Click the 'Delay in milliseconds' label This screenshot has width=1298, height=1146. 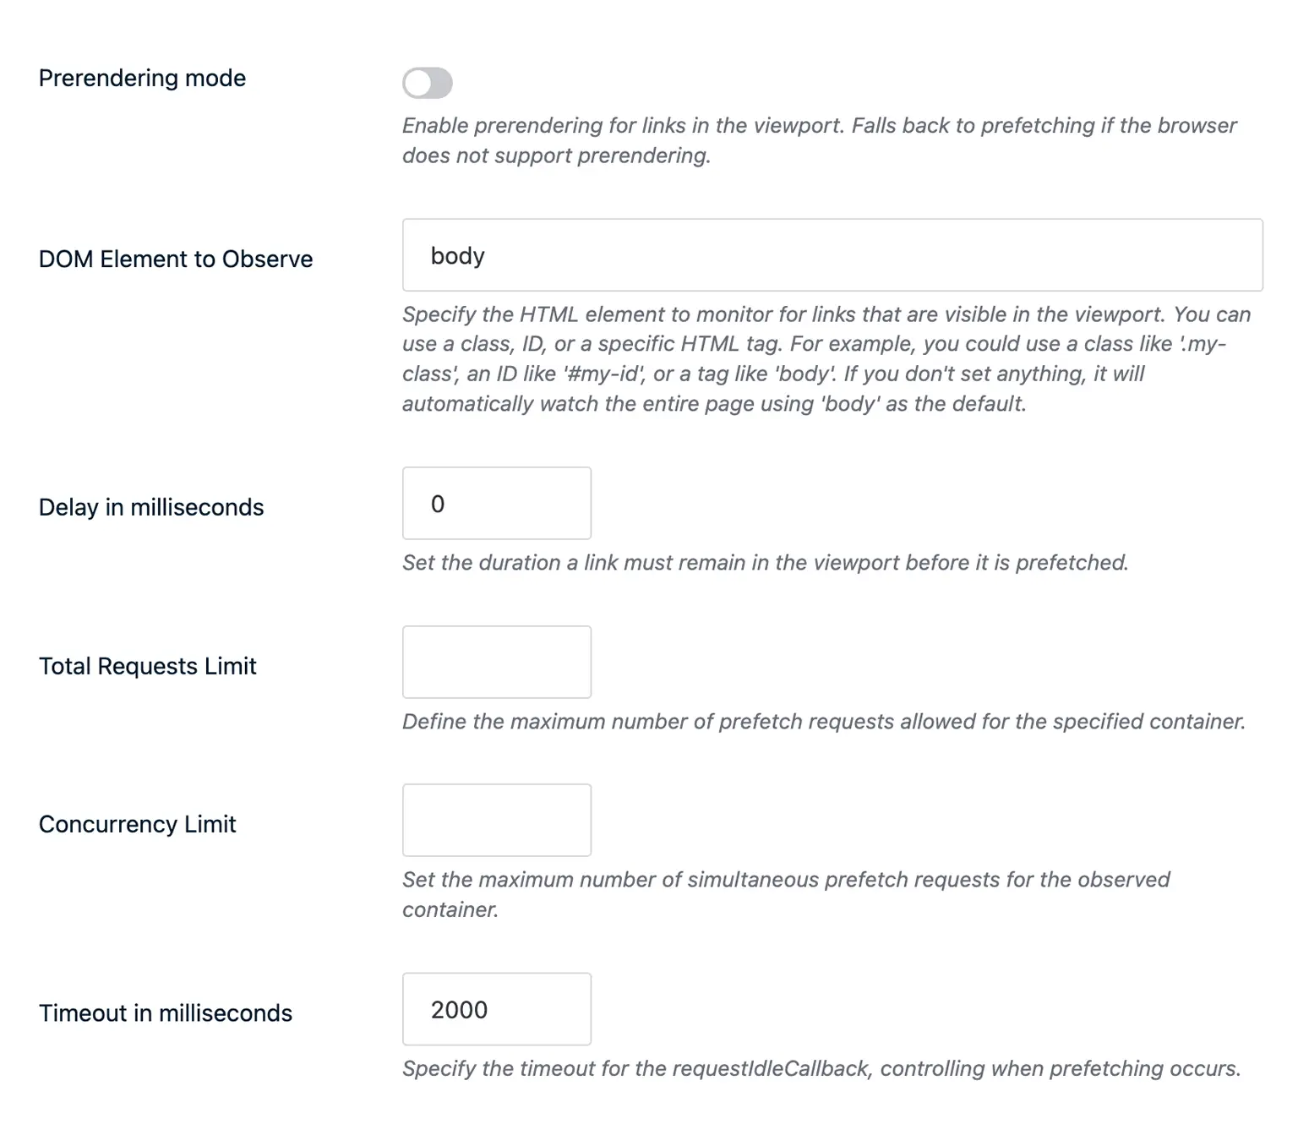point(151,507)
